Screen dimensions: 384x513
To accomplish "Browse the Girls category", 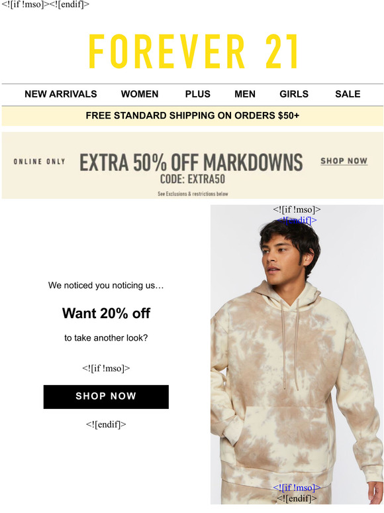I will click(x=294, y=94).
